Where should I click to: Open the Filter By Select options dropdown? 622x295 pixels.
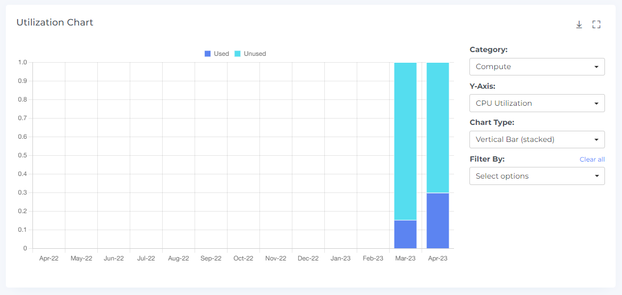(x=537, y=176)
